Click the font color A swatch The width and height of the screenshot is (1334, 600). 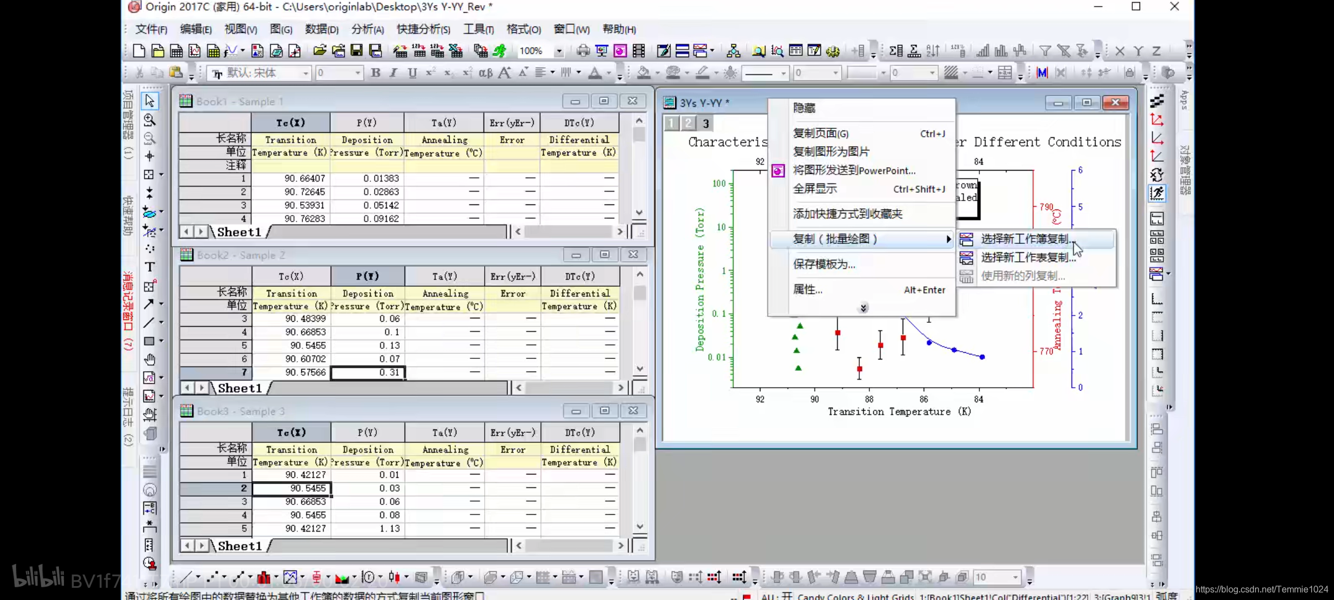595,73
